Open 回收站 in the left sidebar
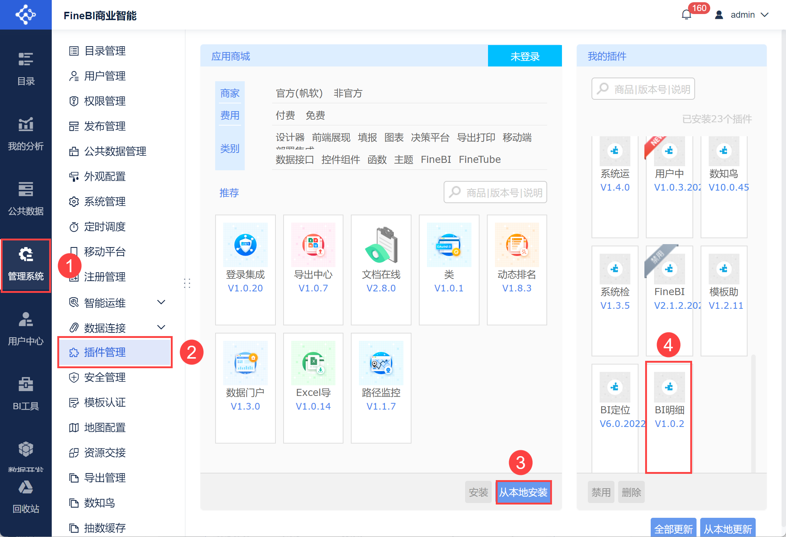 coord(26,497)
